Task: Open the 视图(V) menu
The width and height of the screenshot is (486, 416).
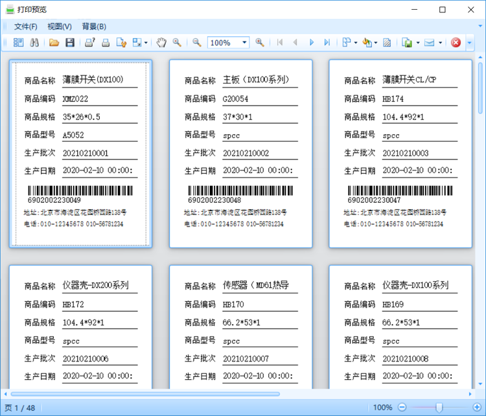Action: pyautogui.click(x=59, y=27)
